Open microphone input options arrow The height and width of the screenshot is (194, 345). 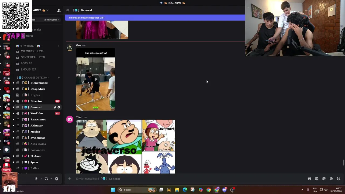tap(41, 179)
